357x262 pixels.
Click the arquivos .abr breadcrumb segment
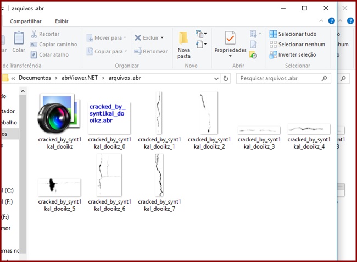[x=125, y=78]
